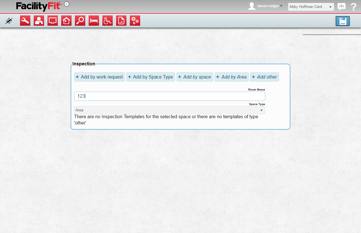Screen dimensions: 361x233
Task: Open the magnifying glass search module
Action: [x=80, y=21]
